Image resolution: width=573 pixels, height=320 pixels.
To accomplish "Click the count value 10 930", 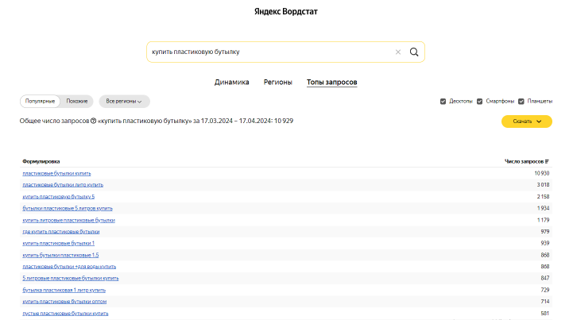I will 541,174.
